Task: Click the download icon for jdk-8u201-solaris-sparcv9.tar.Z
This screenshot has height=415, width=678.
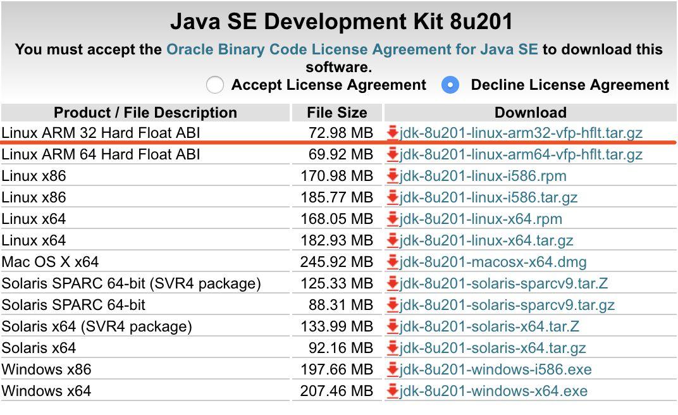Action: click(x=393, y=283)
